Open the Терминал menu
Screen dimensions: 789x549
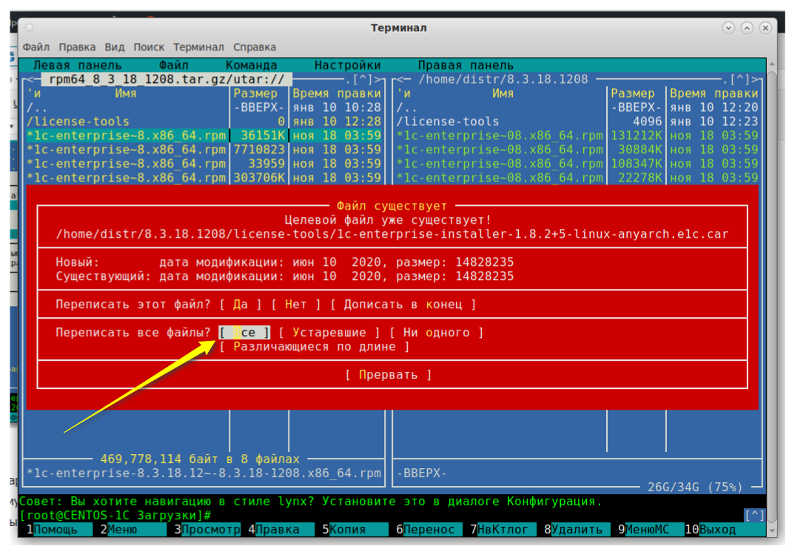tap(198, 47)
